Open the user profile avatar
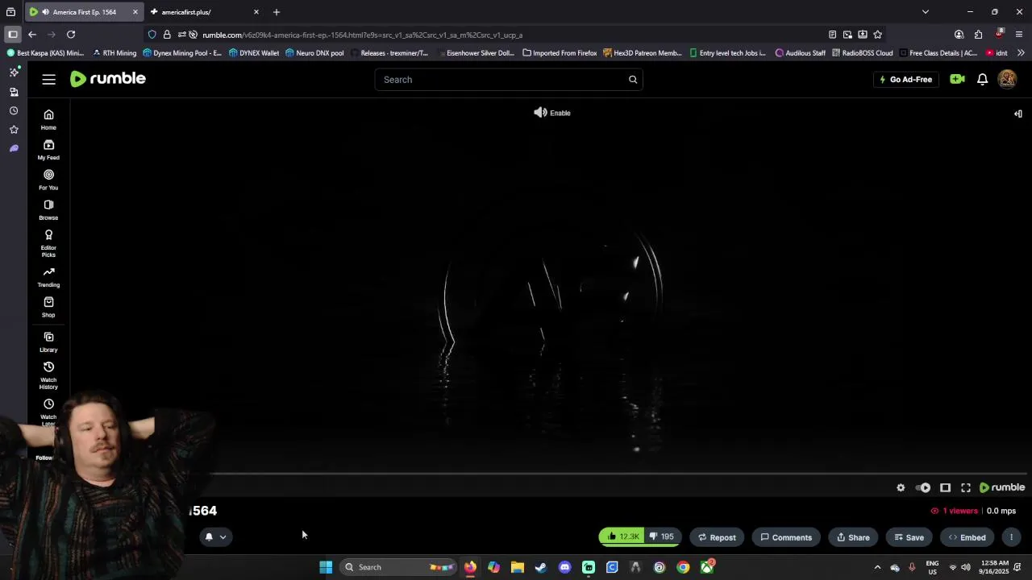Screen dimensions: 1032x580 click(x=1007, y=79)
